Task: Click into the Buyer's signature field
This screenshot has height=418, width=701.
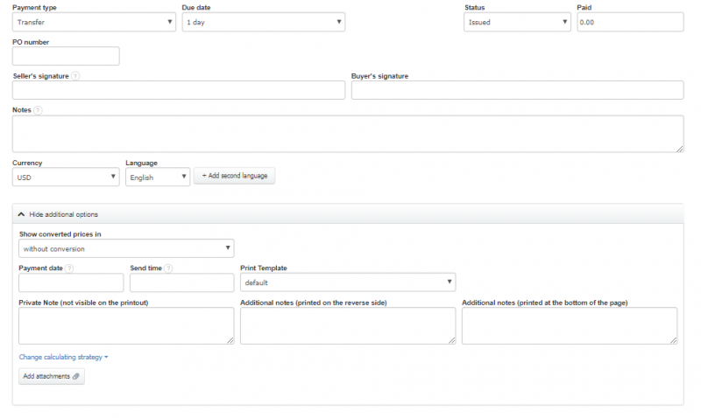Action: [x=517, y=90]
